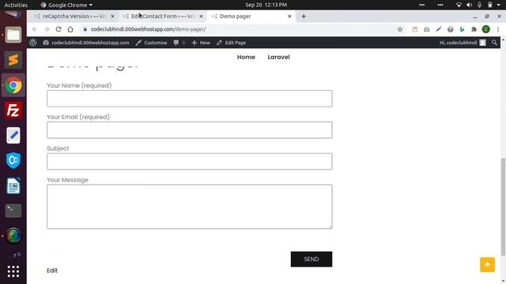The height and width of the screenshot is (284, 506).
Task: Click the blue b extension icon
Action: point(462,29)
